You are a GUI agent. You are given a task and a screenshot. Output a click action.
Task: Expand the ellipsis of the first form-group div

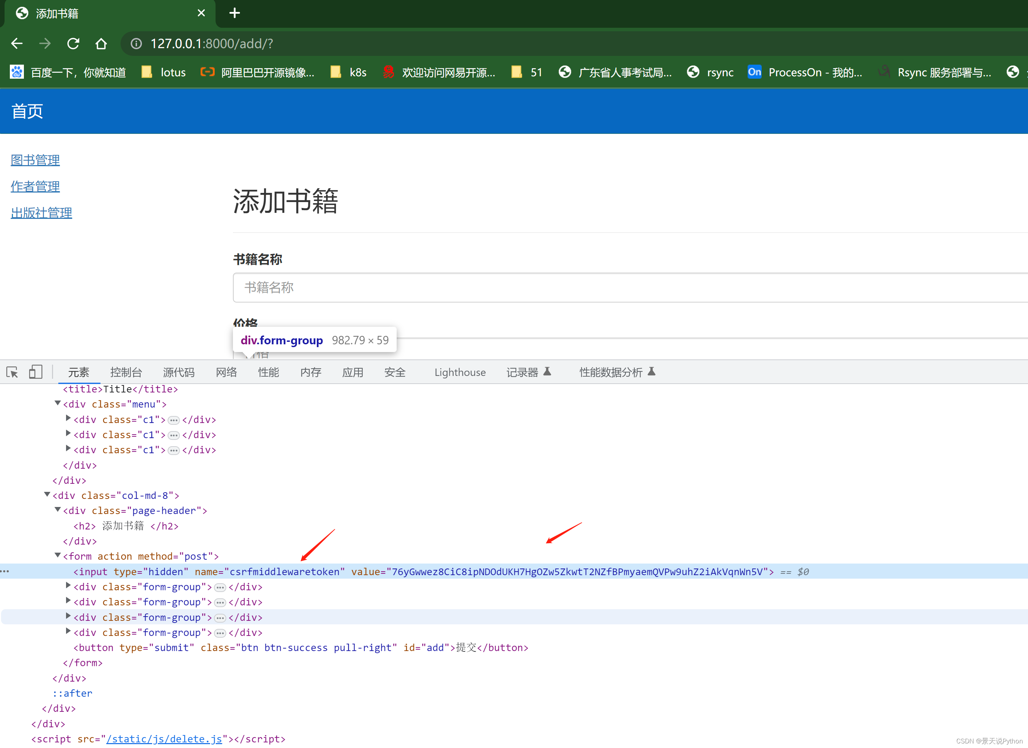pos(220,587)
